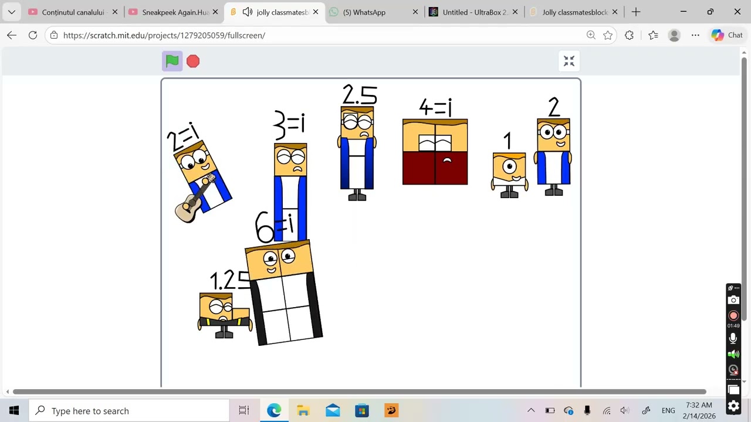This screenshot has width=751, height=422.
Task: Open browser extensions puzzle icon
Action: click(630, 35)
